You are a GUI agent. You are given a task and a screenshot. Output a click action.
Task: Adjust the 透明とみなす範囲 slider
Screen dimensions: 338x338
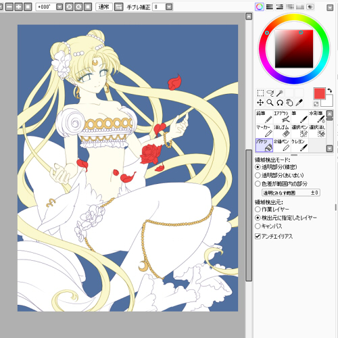coord(291,193)
